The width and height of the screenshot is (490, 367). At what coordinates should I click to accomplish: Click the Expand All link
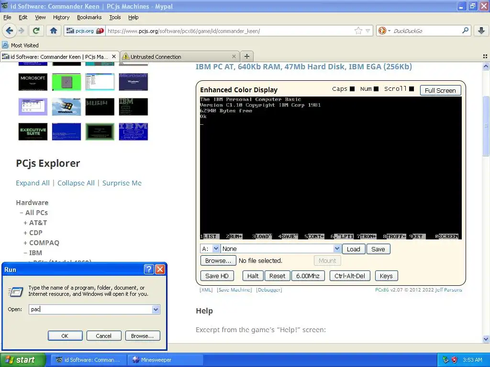point(33,183)
